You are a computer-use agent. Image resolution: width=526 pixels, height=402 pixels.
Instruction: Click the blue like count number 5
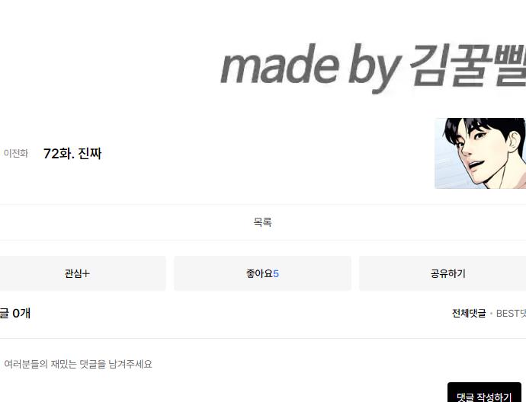276,273
